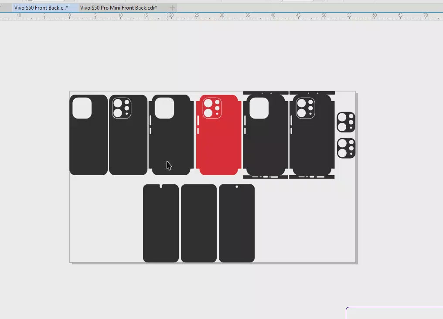Switch to the Vivo S50 Front Back tab
The width and height of the screenshot is (443, 319).
click(x=41, y=8)
